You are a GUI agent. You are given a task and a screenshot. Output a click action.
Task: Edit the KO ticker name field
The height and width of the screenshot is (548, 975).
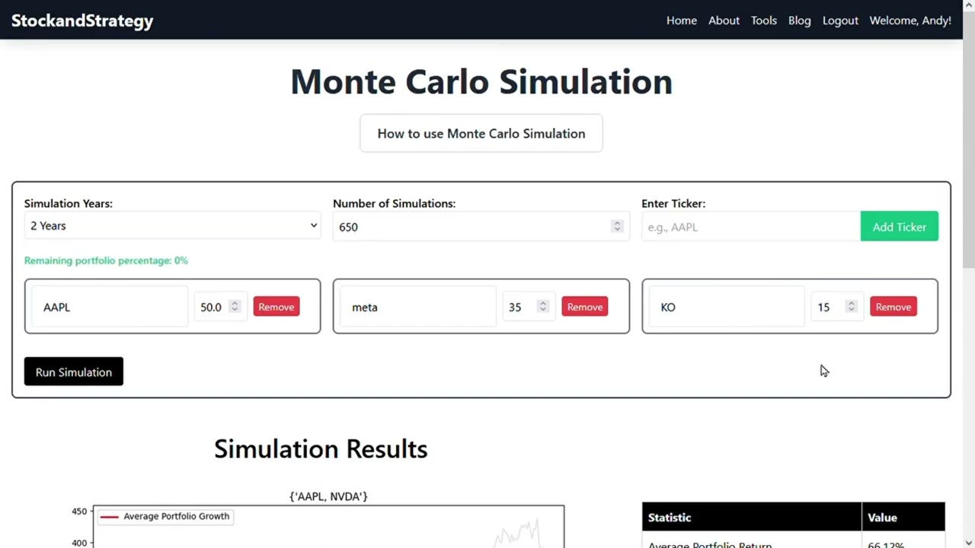[727, 307]
